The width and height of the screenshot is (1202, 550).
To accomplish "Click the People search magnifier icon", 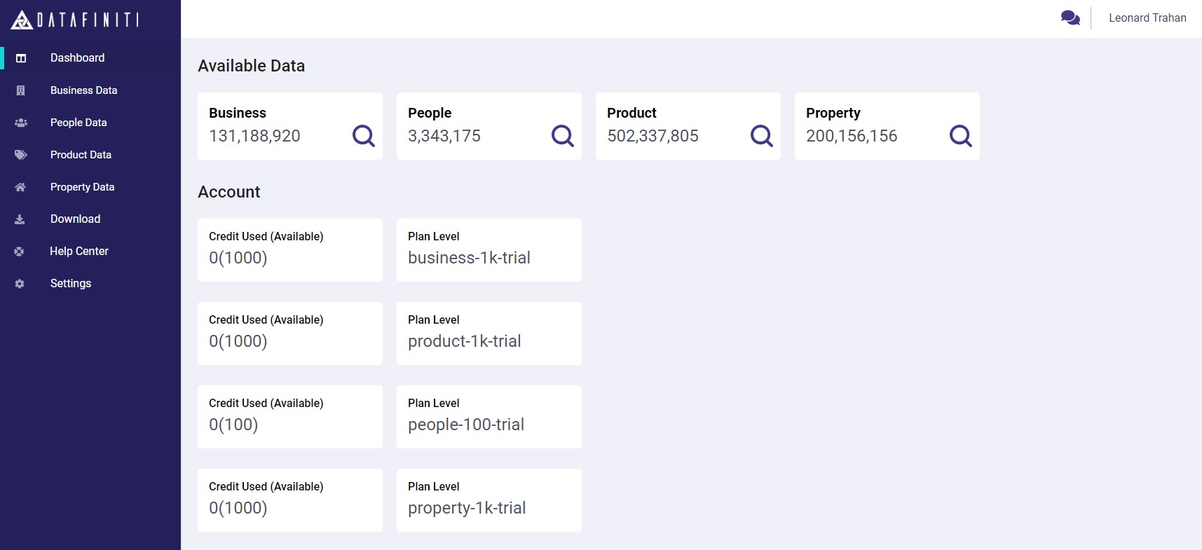I will tap(562, 135).
